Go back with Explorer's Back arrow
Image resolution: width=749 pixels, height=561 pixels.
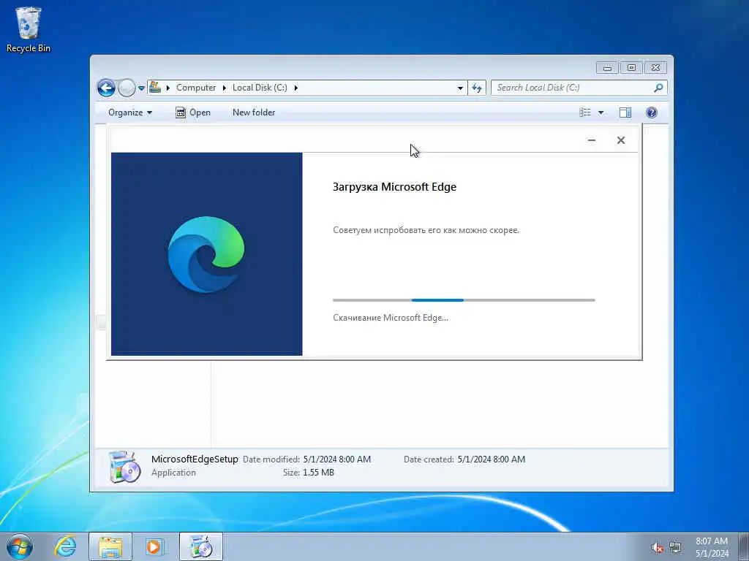pos(106,88)
